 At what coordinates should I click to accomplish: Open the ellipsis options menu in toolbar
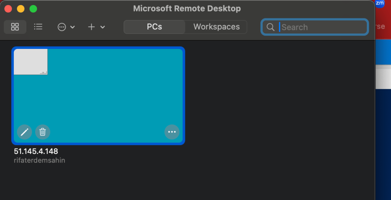tap(62, 27)
